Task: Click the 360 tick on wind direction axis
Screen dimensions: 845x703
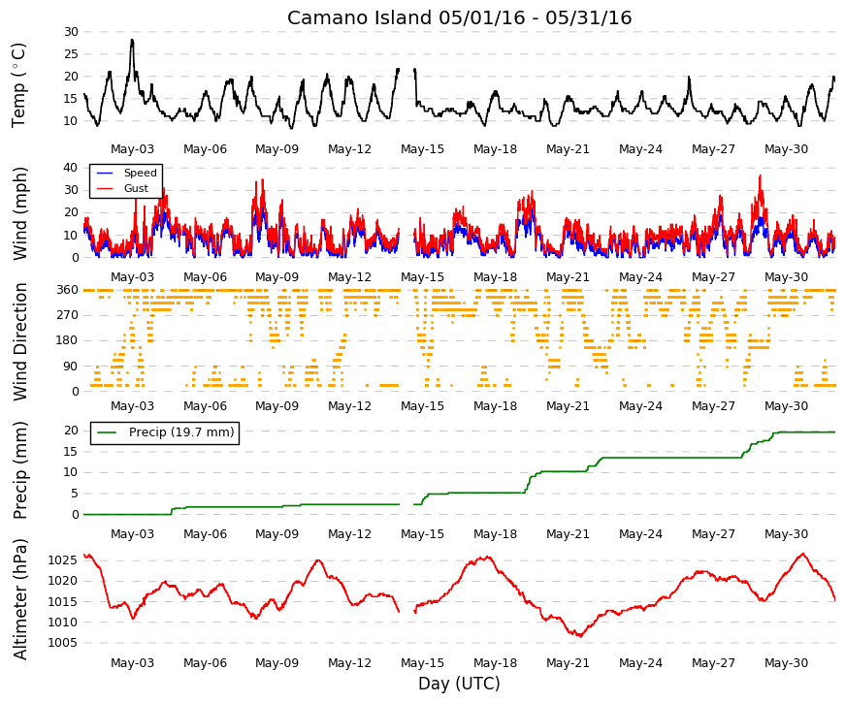Action: (x=67, y=290)
